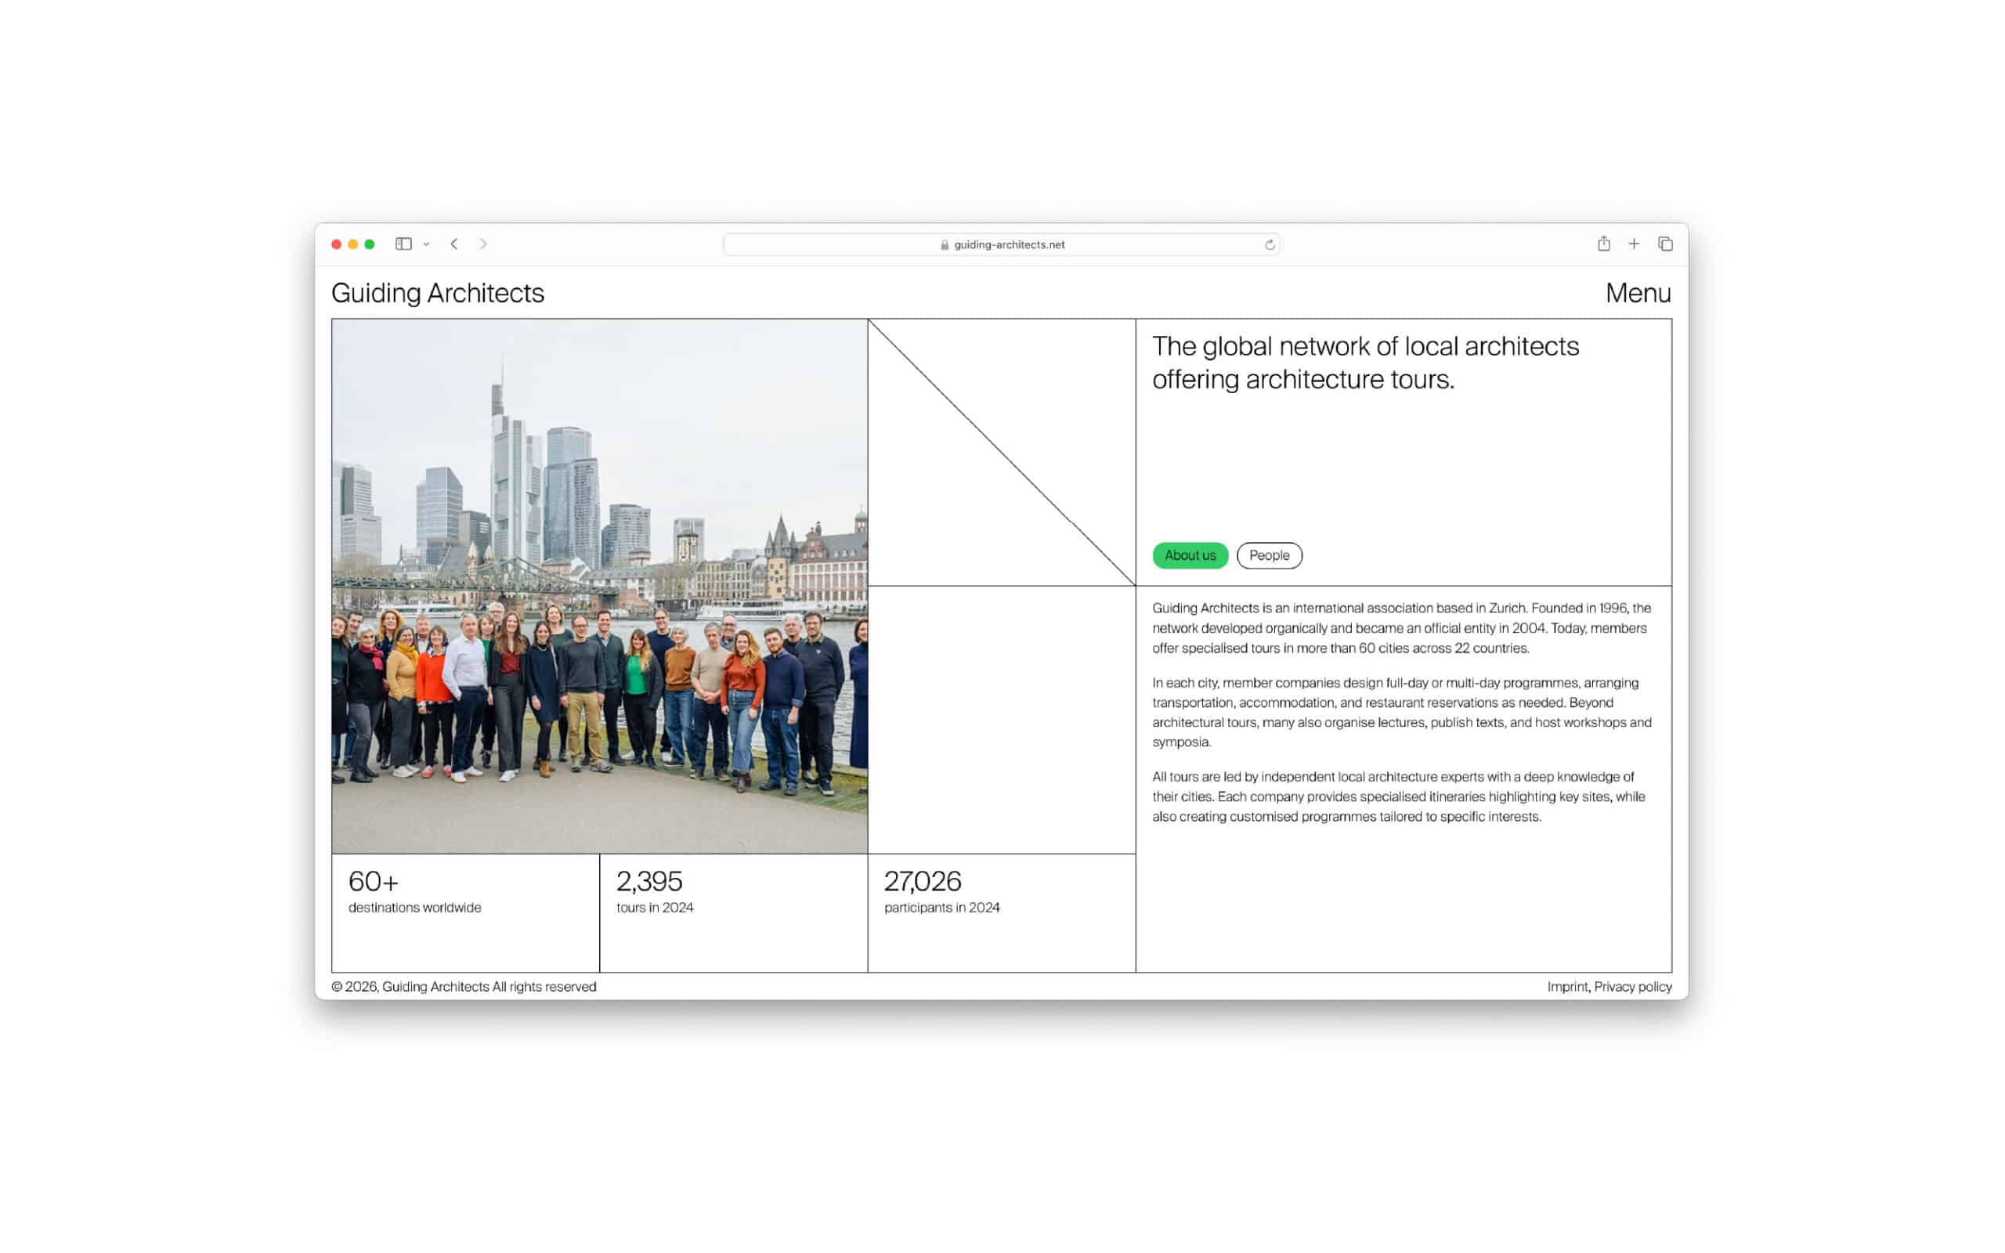Expand the sidebar options chevron dropdown

[427, 244]
